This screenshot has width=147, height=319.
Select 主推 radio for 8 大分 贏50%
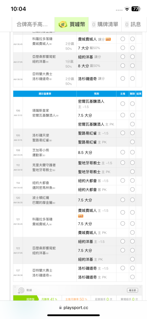122,65
